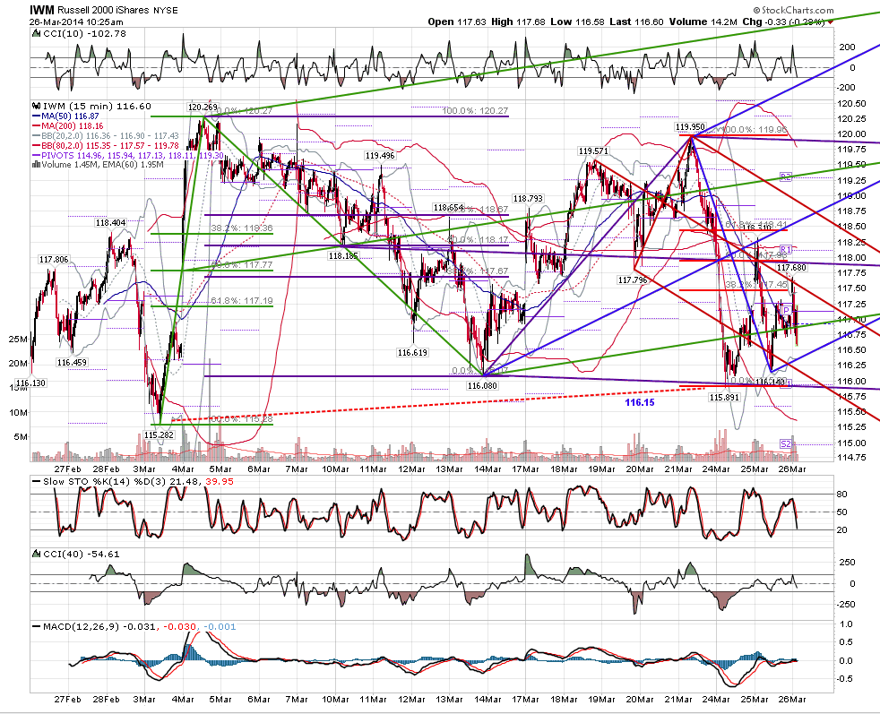Click the CCI(40) -54.61 indicator label
This screenshot has width=880, height=714.
tap(81, 555)
